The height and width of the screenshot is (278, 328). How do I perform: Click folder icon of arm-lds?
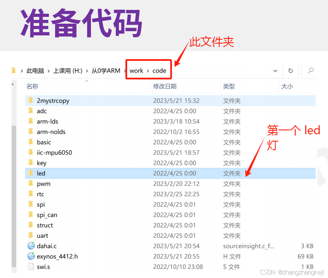point(31,121)
